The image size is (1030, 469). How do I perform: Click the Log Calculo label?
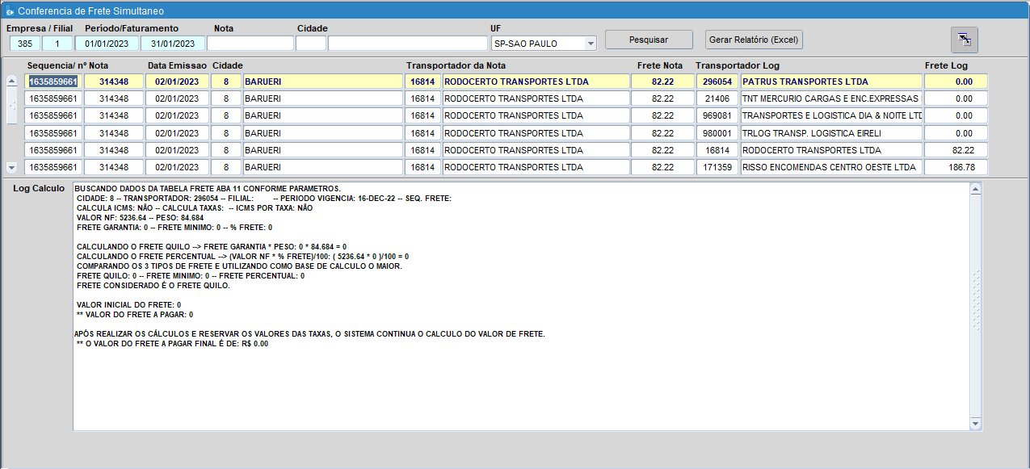40,189
